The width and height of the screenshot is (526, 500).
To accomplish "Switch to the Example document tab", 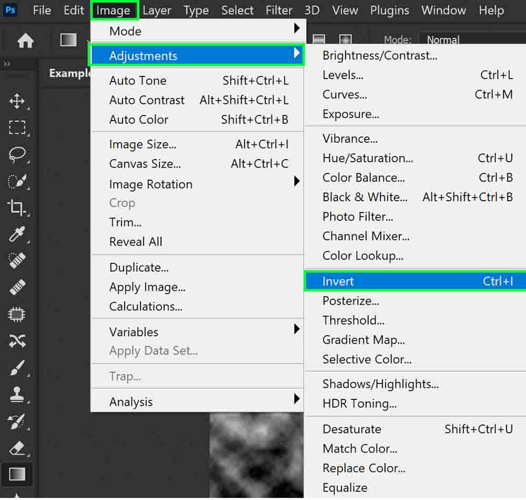I will click(69, 73).
